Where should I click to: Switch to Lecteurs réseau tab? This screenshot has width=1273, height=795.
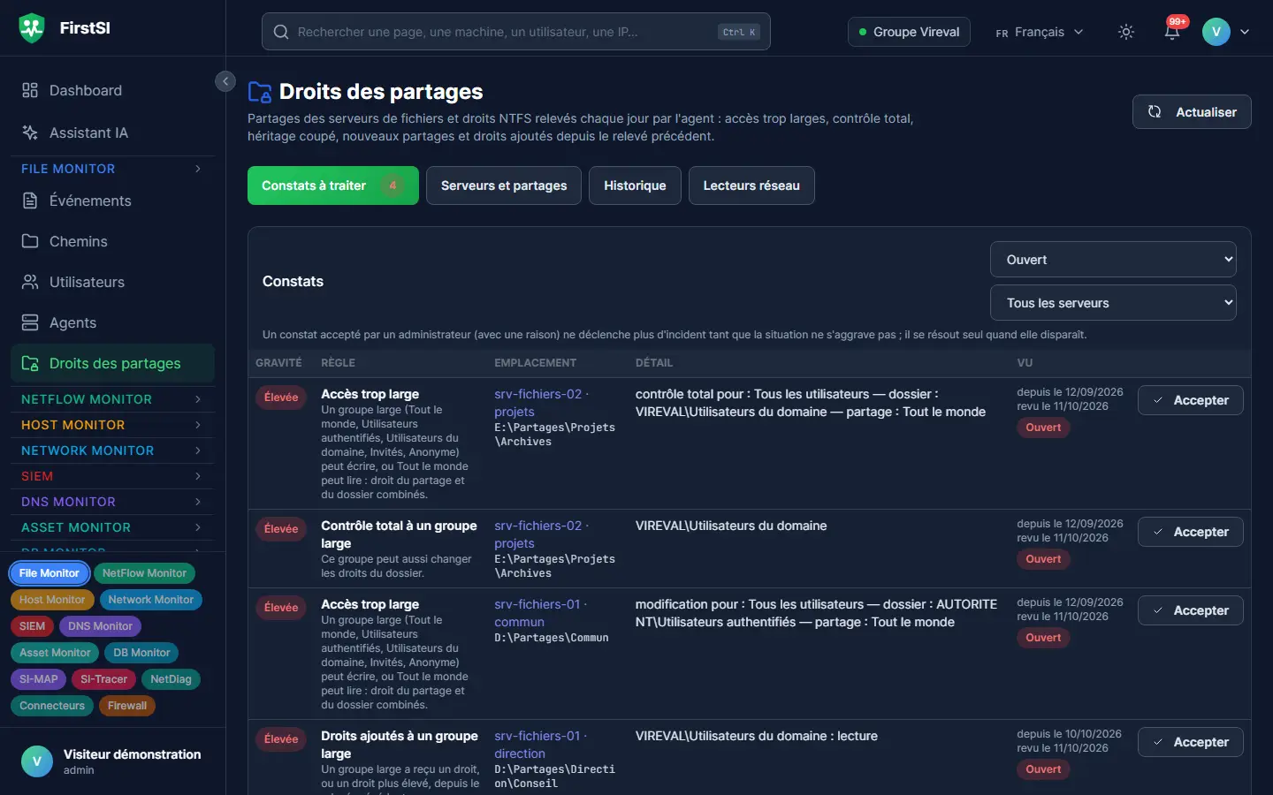751,185
